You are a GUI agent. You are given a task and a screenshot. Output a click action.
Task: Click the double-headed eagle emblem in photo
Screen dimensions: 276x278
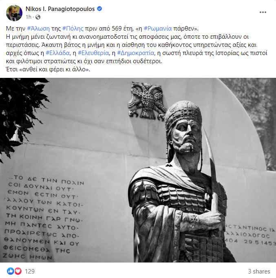click(x=147, y=101)
